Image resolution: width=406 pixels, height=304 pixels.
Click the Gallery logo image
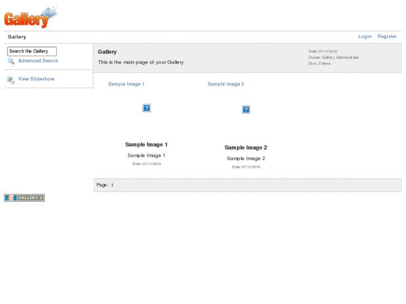(x=31, y=16)
